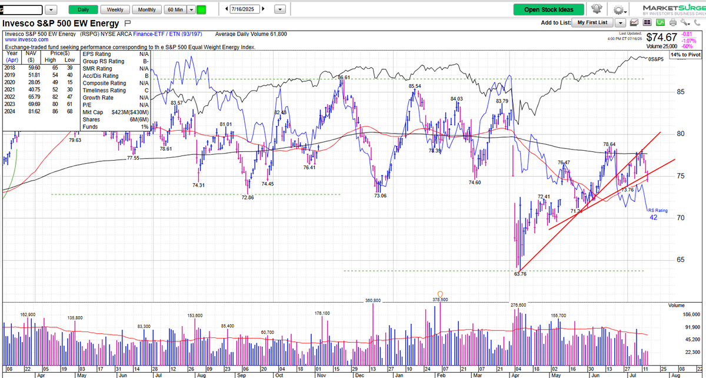Expand the symbol search dropdown arrow
The height and width of the screenshot is (378, 706).
51,9
